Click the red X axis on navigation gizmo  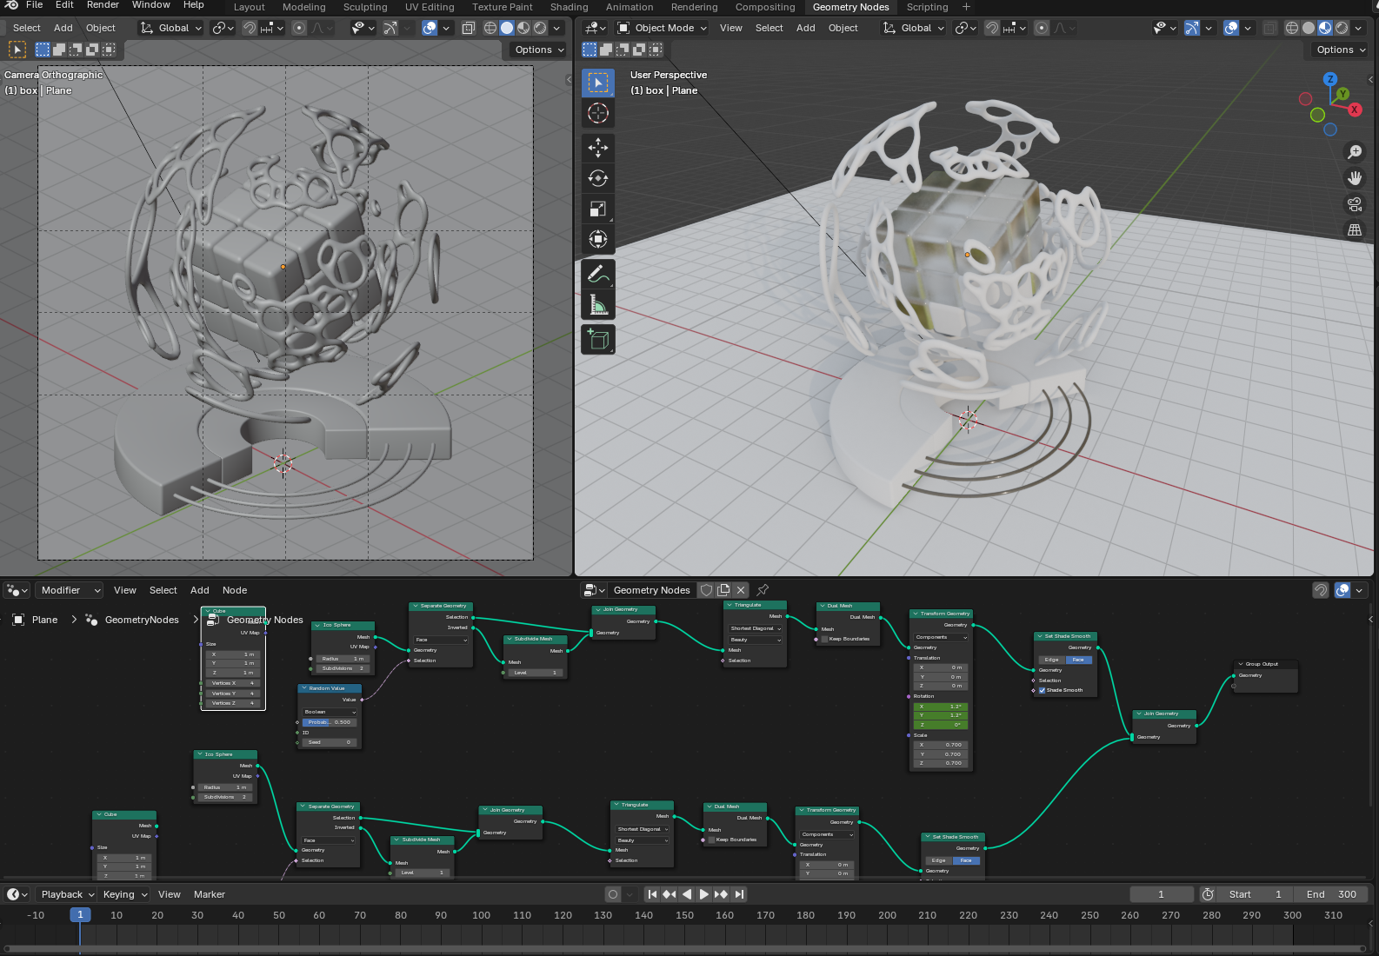point(1354,110)
